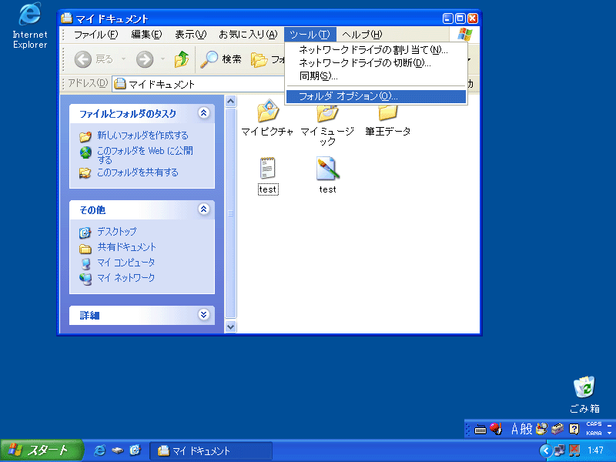Open the ヘルプ(H) menu

(x=362, y=35)
